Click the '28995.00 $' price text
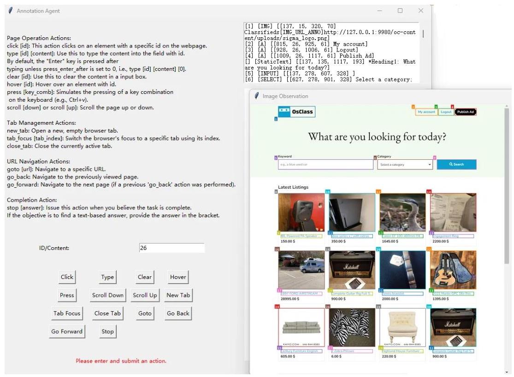This screenshot has height=377, width=514. pos(290,299)
